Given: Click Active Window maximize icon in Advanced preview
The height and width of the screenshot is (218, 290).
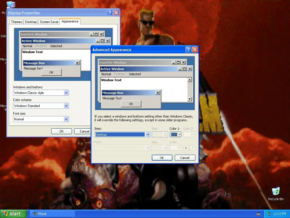Looking at the screenshot, I should [184, 69].
